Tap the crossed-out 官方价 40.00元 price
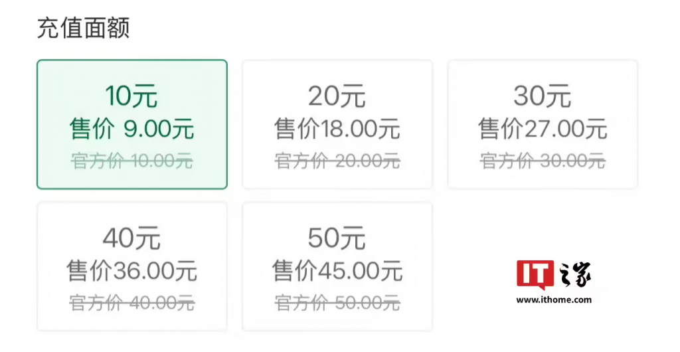Image resolution: width=680 pixels, height=352 pixels. [x=131, y=303]
